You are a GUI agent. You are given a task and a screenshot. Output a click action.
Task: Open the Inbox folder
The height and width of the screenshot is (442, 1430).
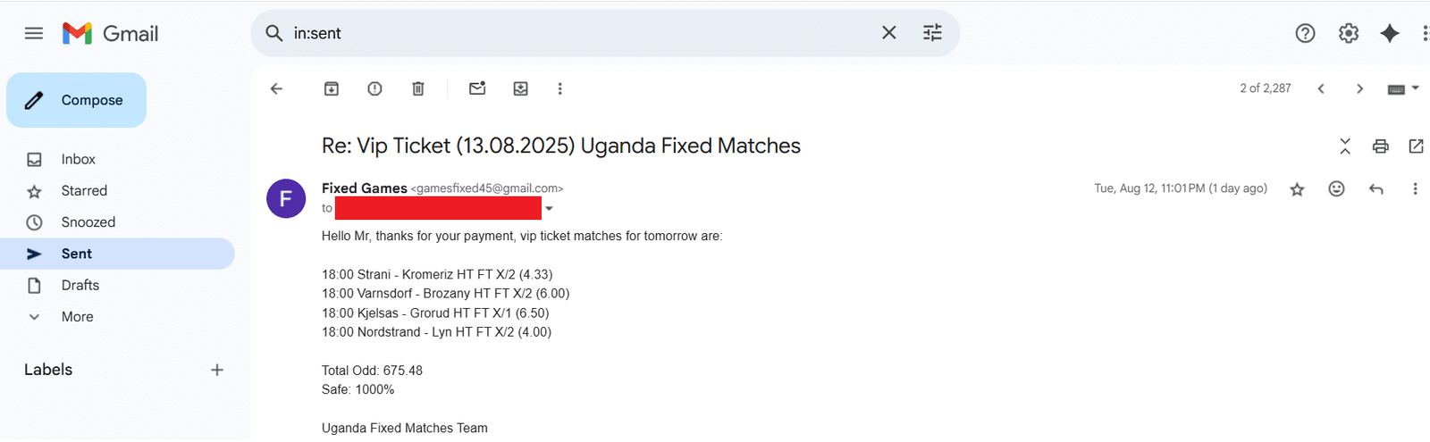pos(78,160)
